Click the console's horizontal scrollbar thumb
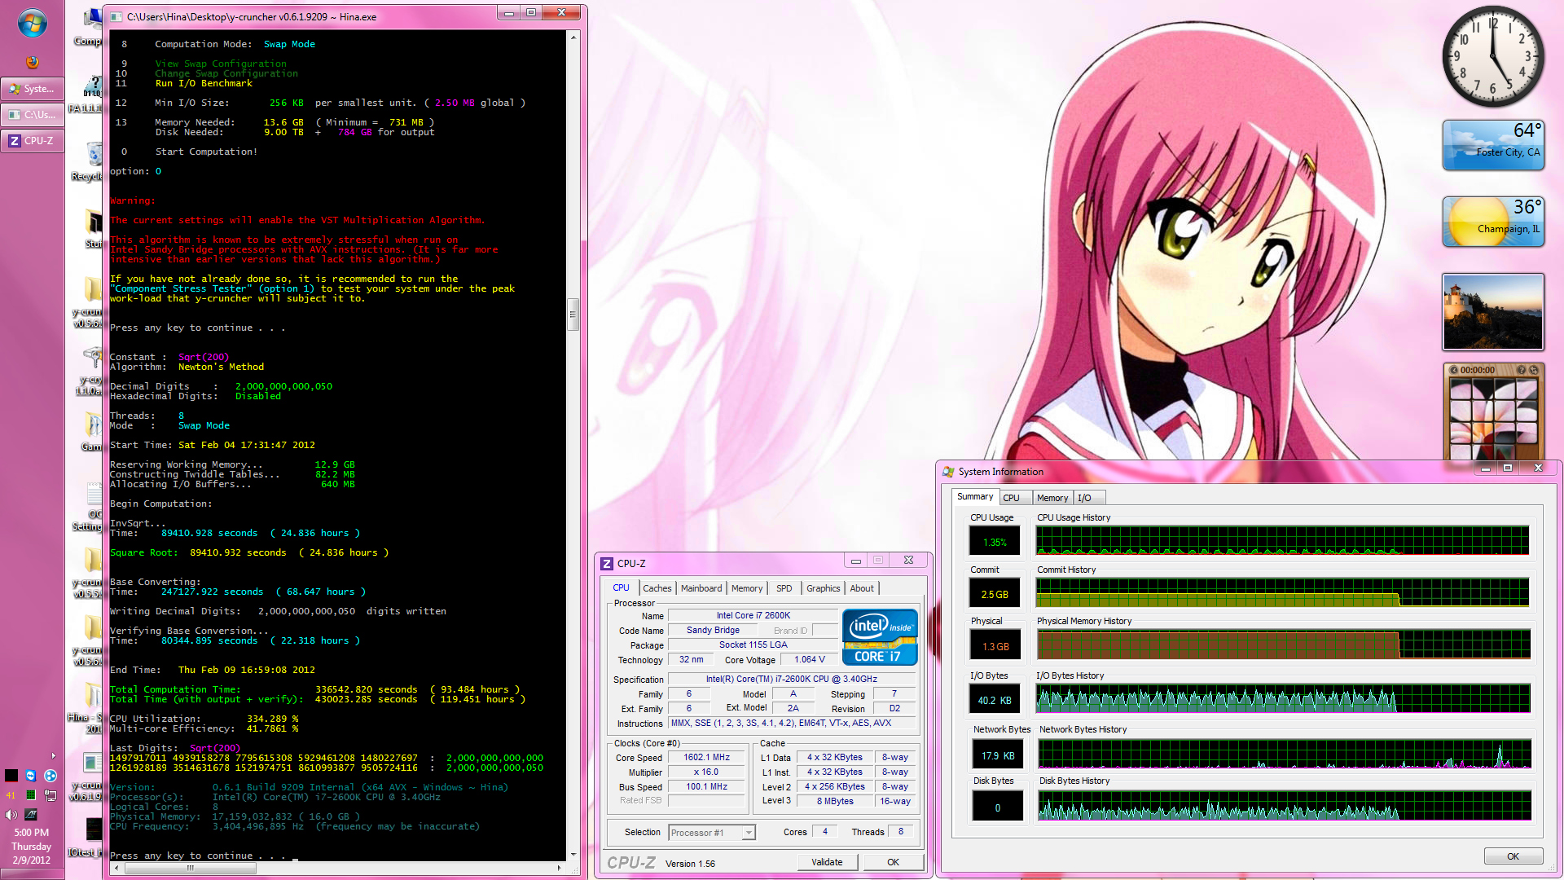This screenshot has width=1564, height=880. coord(191,868)
